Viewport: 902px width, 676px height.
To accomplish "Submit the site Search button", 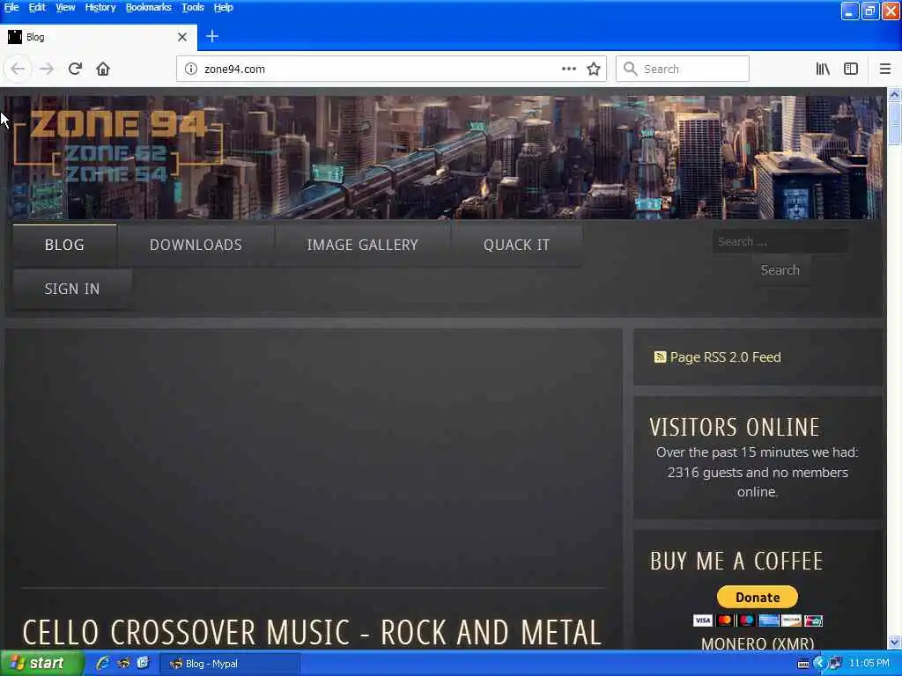I will (780, 270).
